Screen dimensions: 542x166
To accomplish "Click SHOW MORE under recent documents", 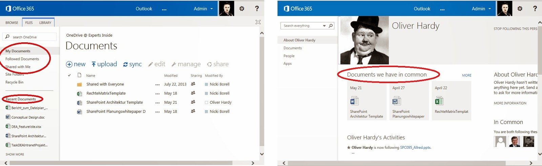I will pos(15,154).
